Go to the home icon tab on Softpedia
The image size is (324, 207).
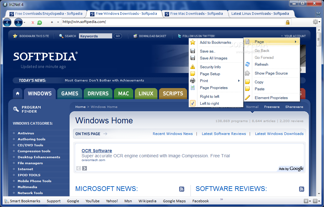[x=18, y=93]
